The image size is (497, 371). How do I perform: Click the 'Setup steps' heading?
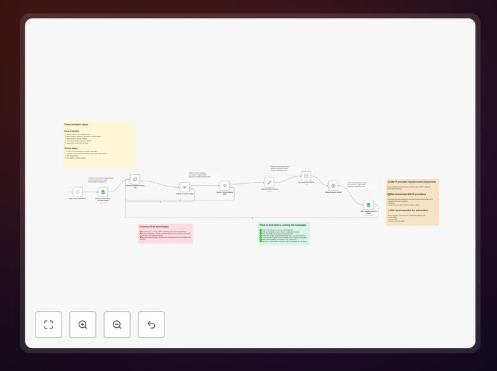(x=71, y=148)
